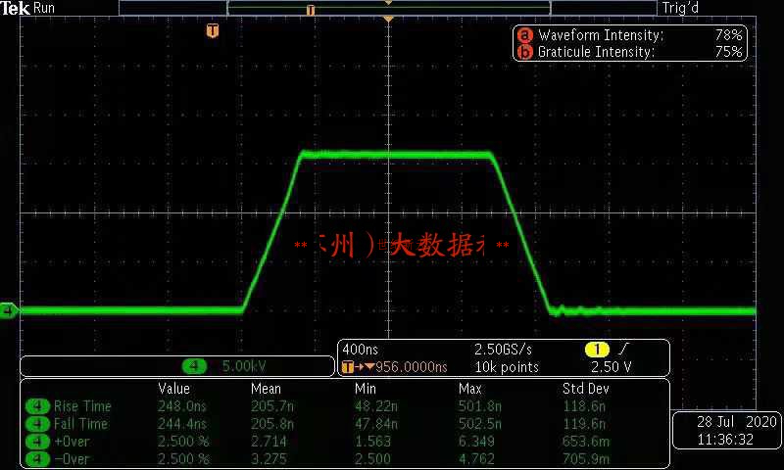The image size is (784, 470).
Task: Click the Graticule Intensity 75% value
Action: 729,52
